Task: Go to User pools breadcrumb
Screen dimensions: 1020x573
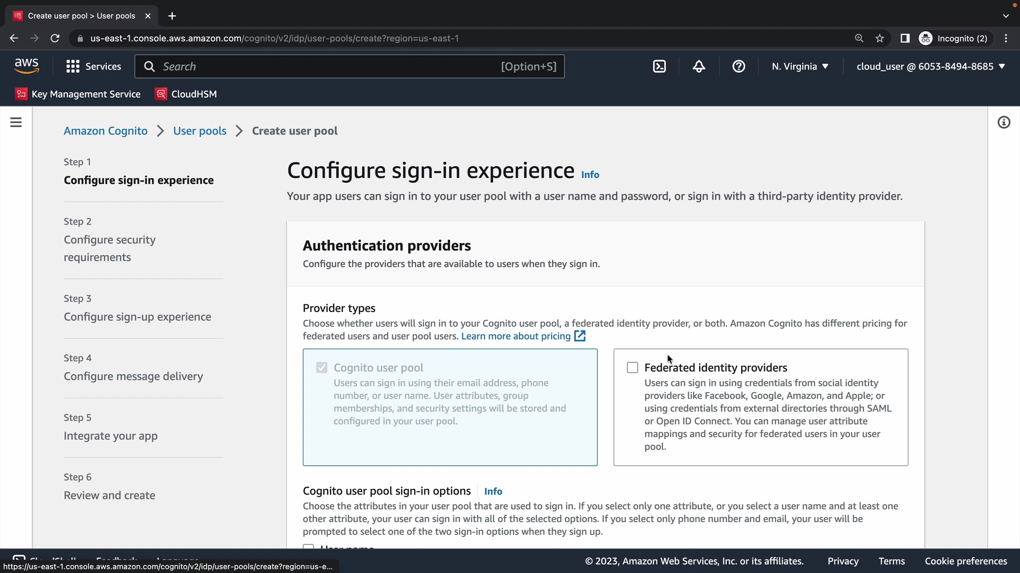Action: 200,131
